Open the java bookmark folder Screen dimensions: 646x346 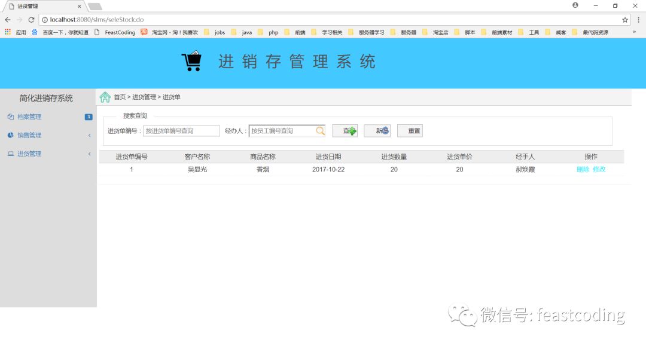coord(242,32)
